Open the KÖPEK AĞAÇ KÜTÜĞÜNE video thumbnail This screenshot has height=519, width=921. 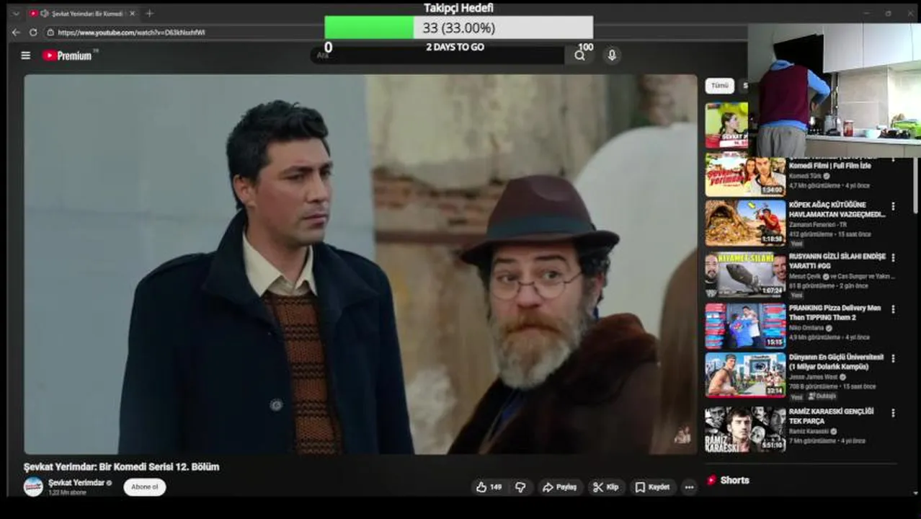tap(745, 223)
